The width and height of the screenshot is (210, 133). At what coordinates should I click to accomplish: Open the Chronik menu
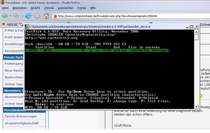coord(49,8)
